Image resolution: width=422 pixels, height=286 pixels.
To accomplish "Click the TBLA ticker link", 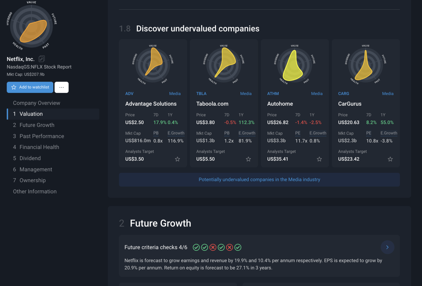I will pos(201,93).
